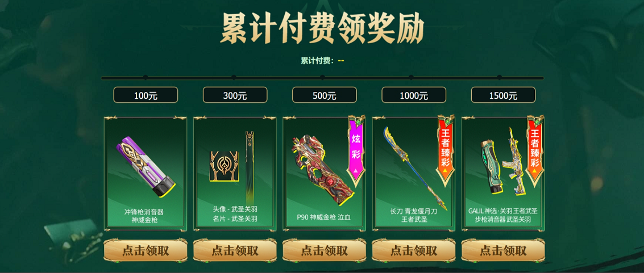The image size is (644, 273).
Task: Claim the 100元 tier reward button
Action: pos(146,250)
